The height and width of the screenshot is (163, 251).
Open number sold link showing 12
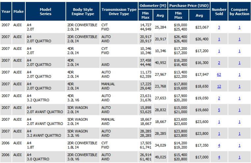click(x=219, y=86)
